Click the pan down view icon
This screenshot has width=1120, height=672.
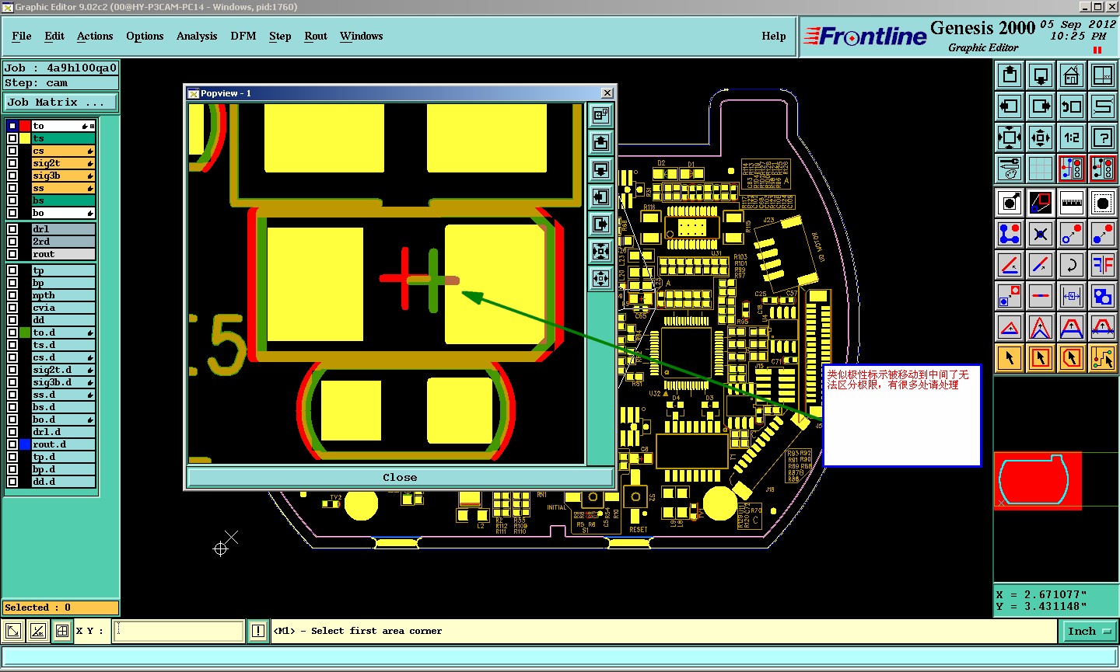pyautogui.click(x=1041, y=75)
